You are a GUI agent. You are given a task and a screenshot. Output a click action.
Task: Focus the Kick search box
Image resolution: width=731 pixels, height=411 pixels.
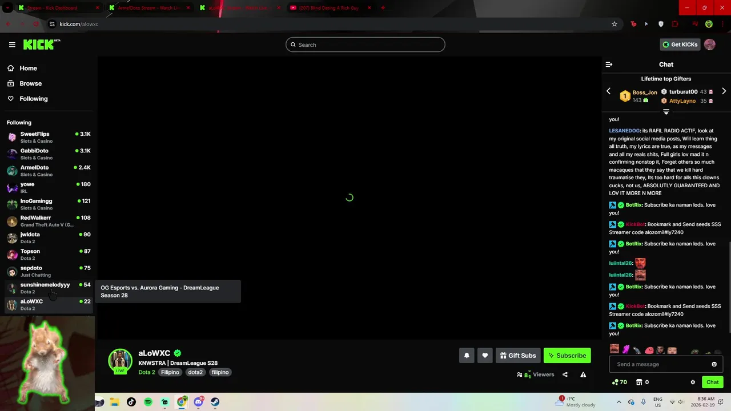(365, 45)
